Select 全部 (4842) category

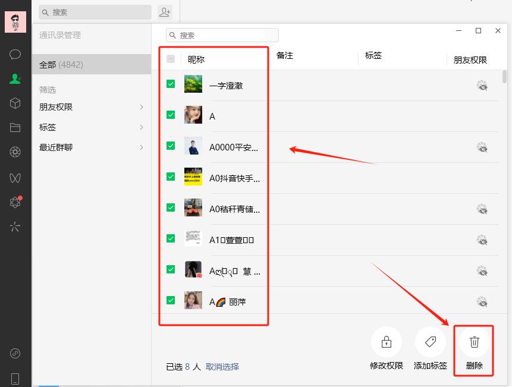pyautogui.click(x=92, y=65)
